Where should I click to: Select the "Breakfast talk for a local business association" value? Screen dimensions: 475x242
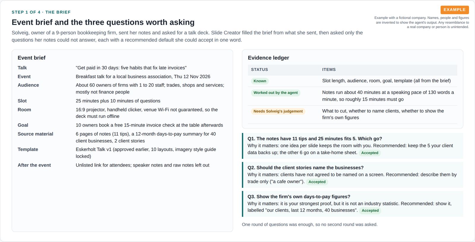143,76
